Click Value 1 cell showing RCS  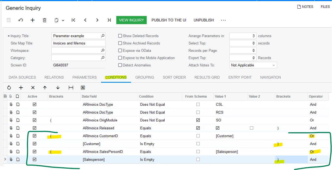(231, 112)
